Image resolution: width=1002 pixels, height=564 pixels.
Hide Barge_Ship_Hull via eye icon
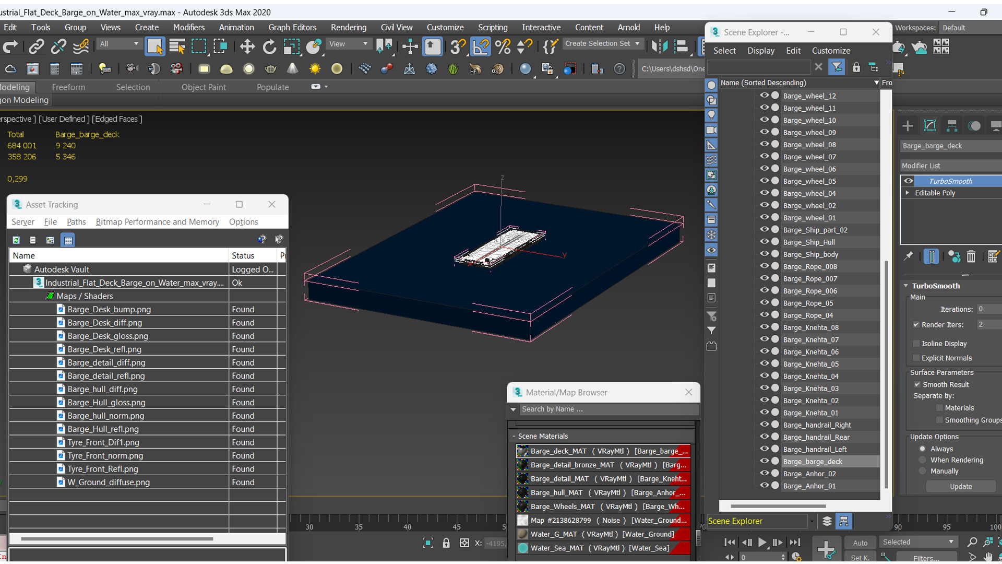click(x=764, y=242)
